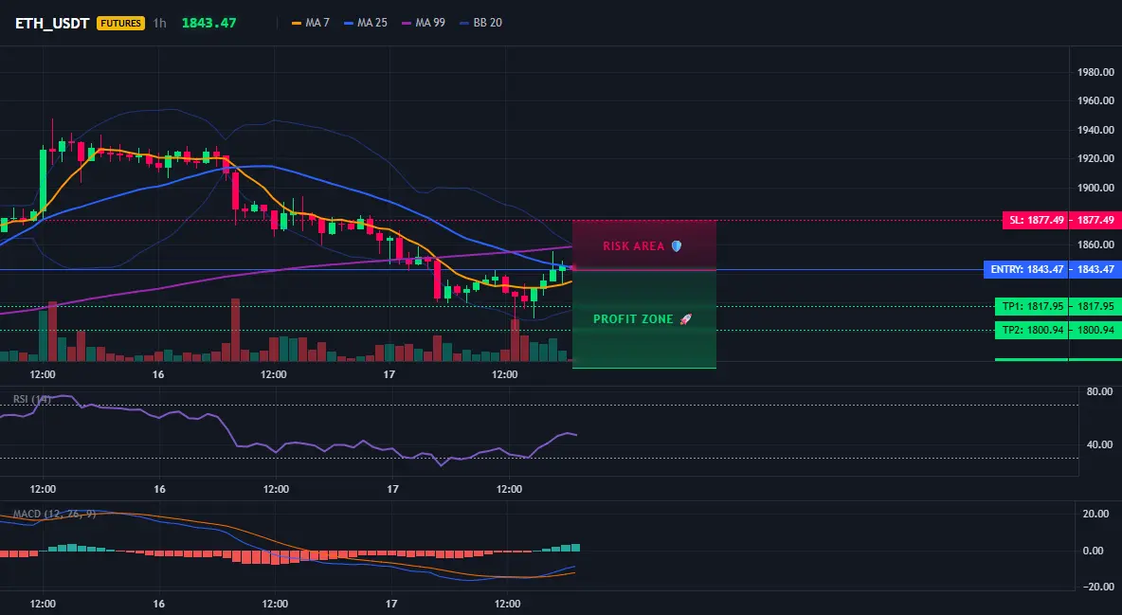This screenshot has width=1122, height=615.
Task: Click the RSI 80.00 axis value
Action: click(1099, 391)
